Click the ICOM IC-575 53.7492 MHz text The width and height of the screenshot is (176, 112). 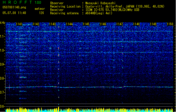[112, 10]
